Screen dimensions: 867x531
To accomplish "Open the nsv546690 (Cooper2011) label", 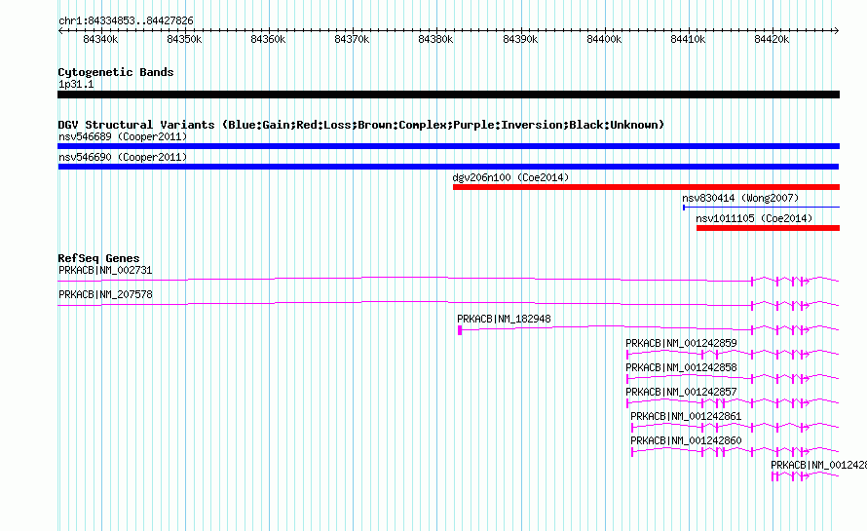I will [123, 157].
